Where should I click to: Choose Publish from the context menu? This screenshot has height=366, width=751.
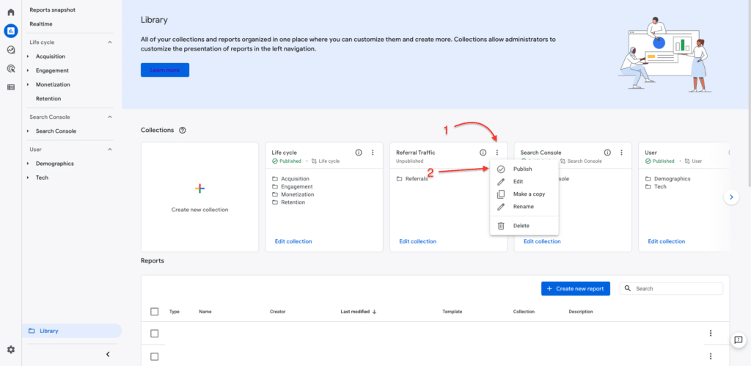[524, 169]
